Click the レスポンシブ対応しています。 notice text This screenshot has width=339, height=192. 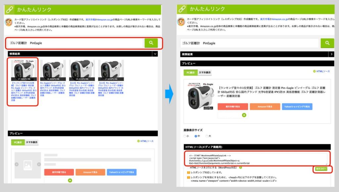(207, 173)
